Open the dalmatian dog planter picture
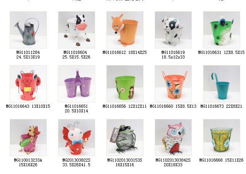The width and height of the screenshot is (246, 174). coord(173,30)
